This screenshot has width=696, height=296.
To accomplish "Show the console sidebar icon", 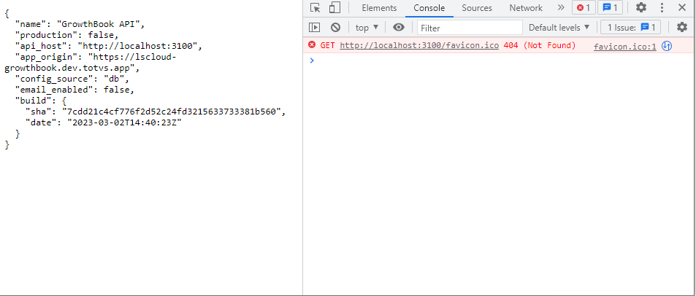I will [x=314, y=28].
